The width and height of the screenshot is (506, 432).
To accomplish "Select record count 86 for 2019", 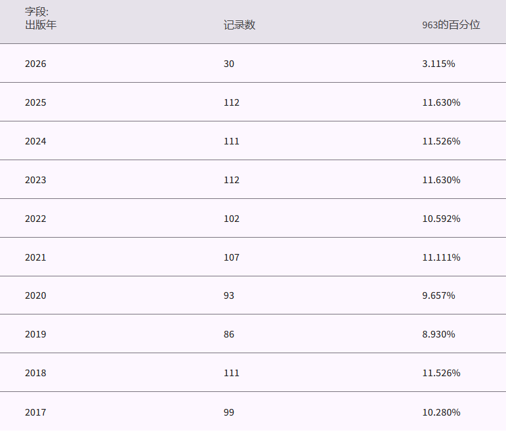I will (x=228, y=334).
